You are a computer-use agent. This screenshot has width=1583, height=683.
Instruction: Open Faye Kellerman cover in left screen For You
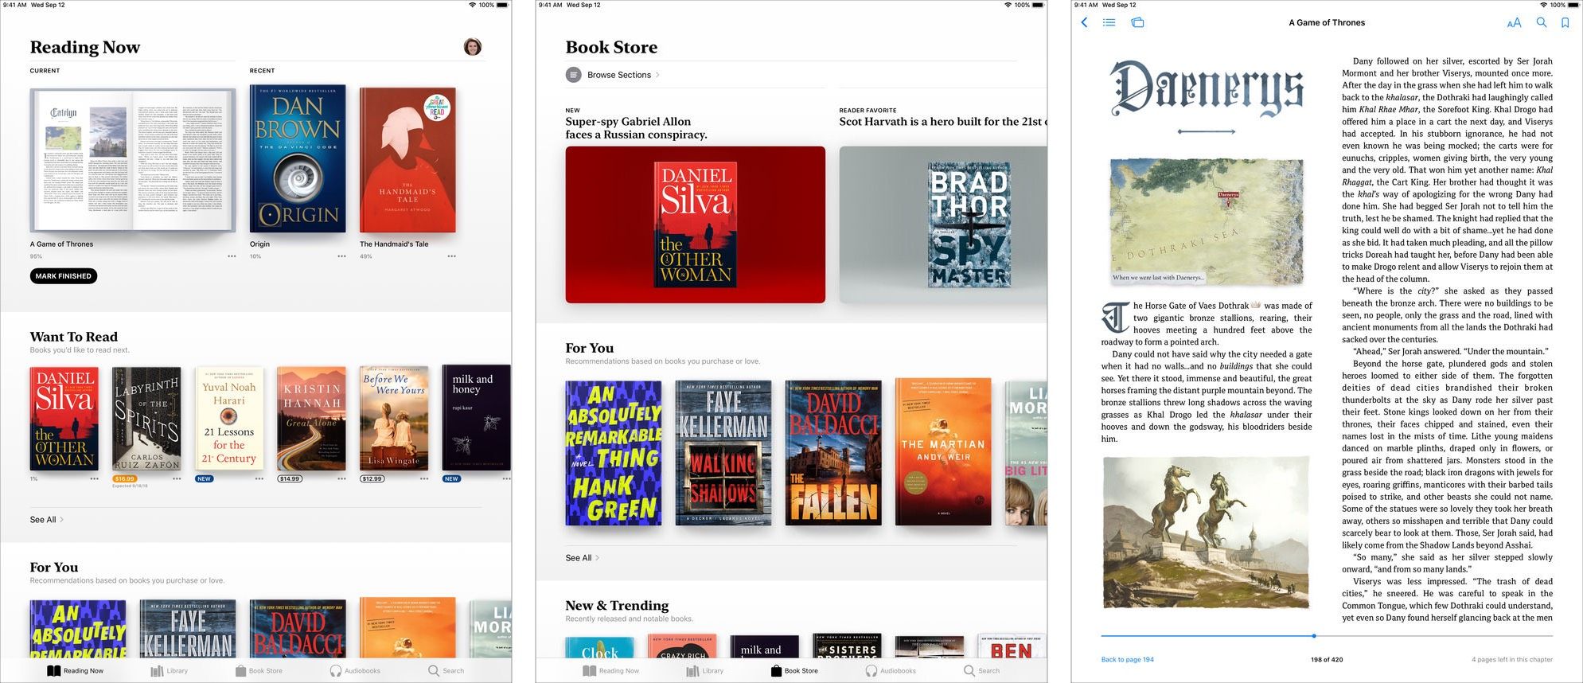188,629
